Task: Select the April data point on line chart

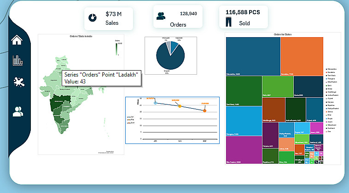Action: click(155, 103)
